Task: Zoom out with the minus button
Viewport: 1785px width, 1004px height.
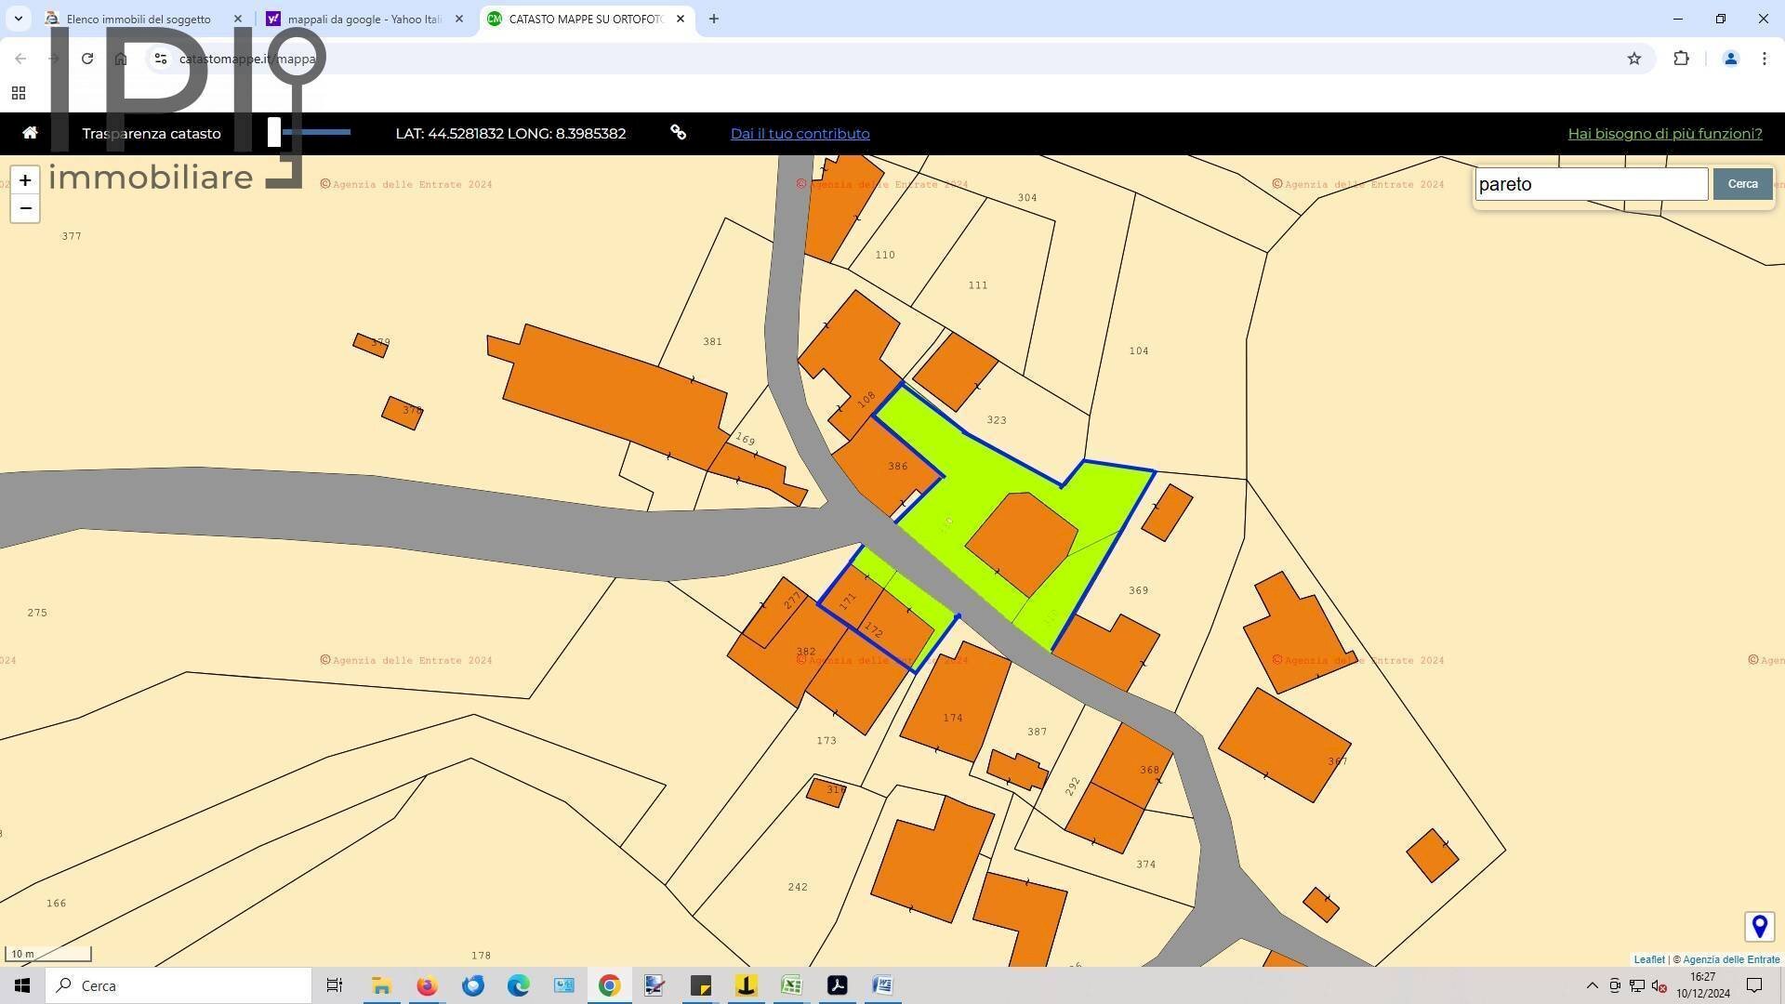Action: pos(25,208)
